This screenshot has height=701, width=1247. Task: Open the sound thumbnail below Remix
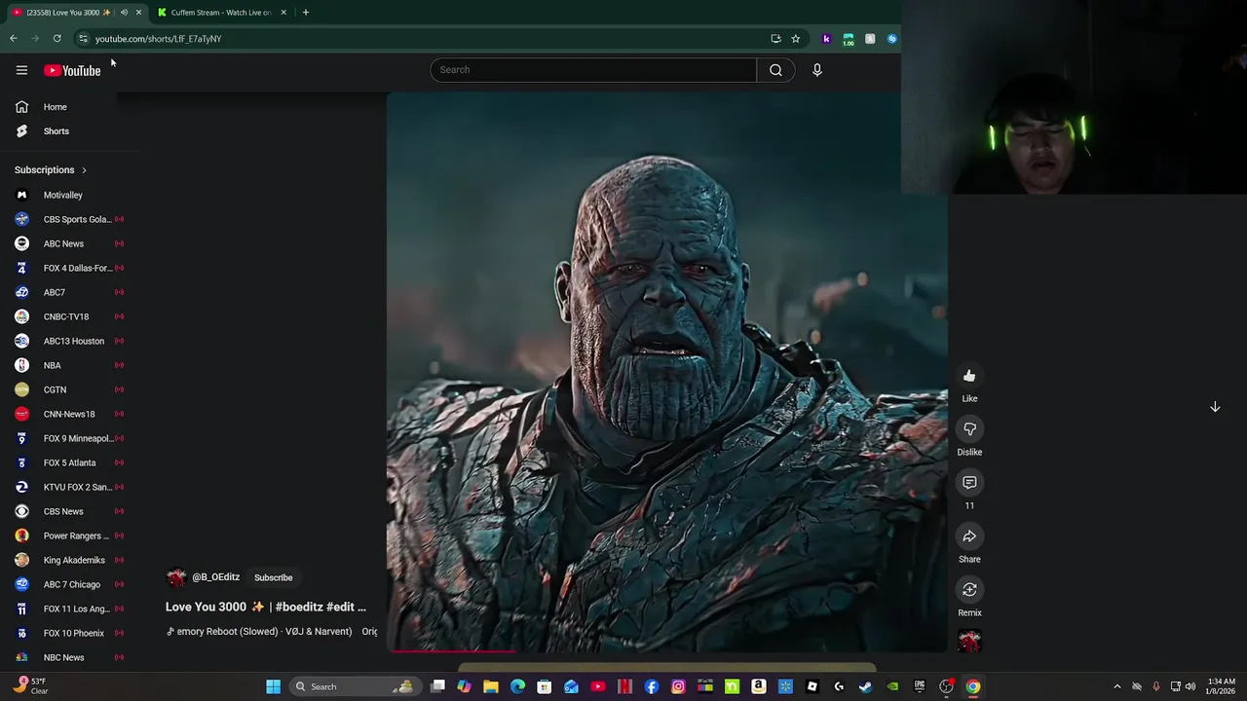(x=969, y=642)
